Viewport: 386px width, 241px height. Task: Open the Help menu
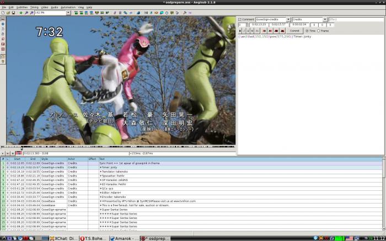tap(89, 7)
